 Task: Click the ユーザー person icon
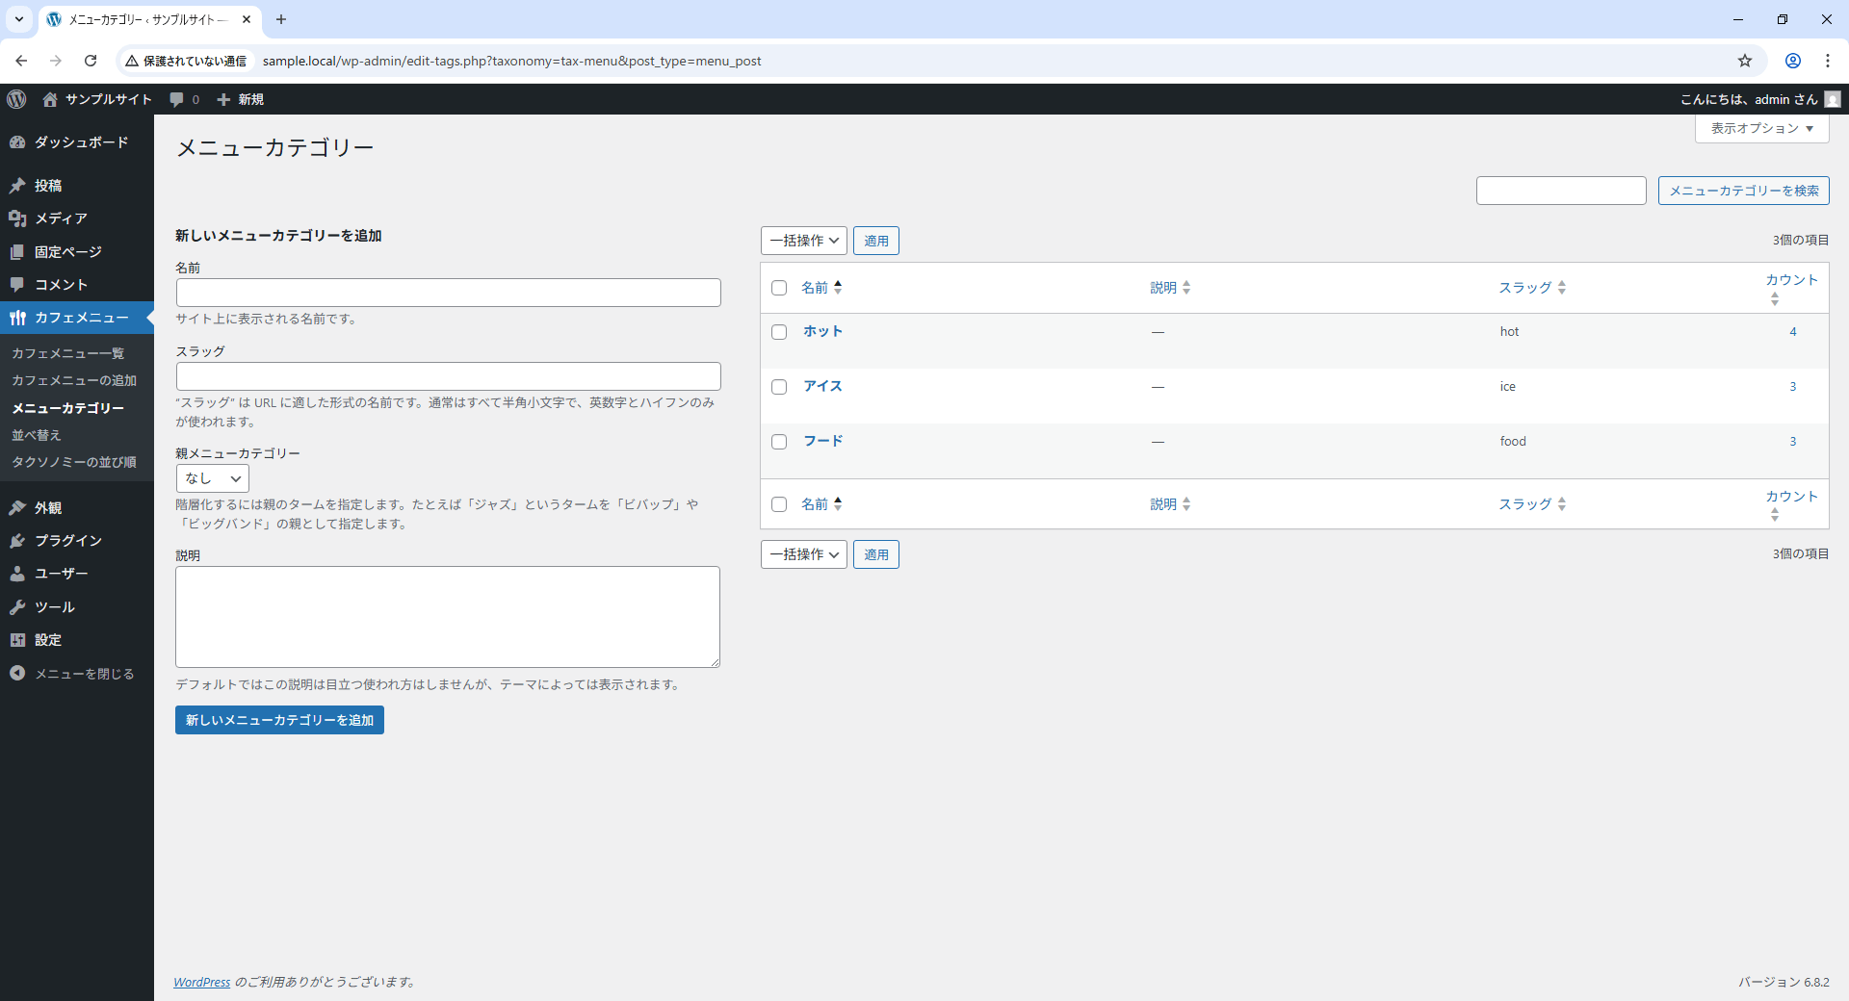17,574
